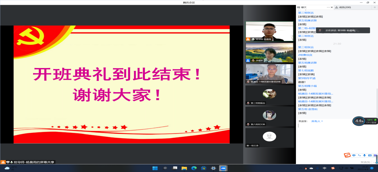Select 杨通田 participant video thumbnail
Viewport: 378px width, 172px height.
[269, 74]
